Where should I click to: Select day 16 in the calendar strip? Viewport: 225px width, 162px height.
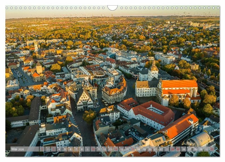click(x=127, y=149)
